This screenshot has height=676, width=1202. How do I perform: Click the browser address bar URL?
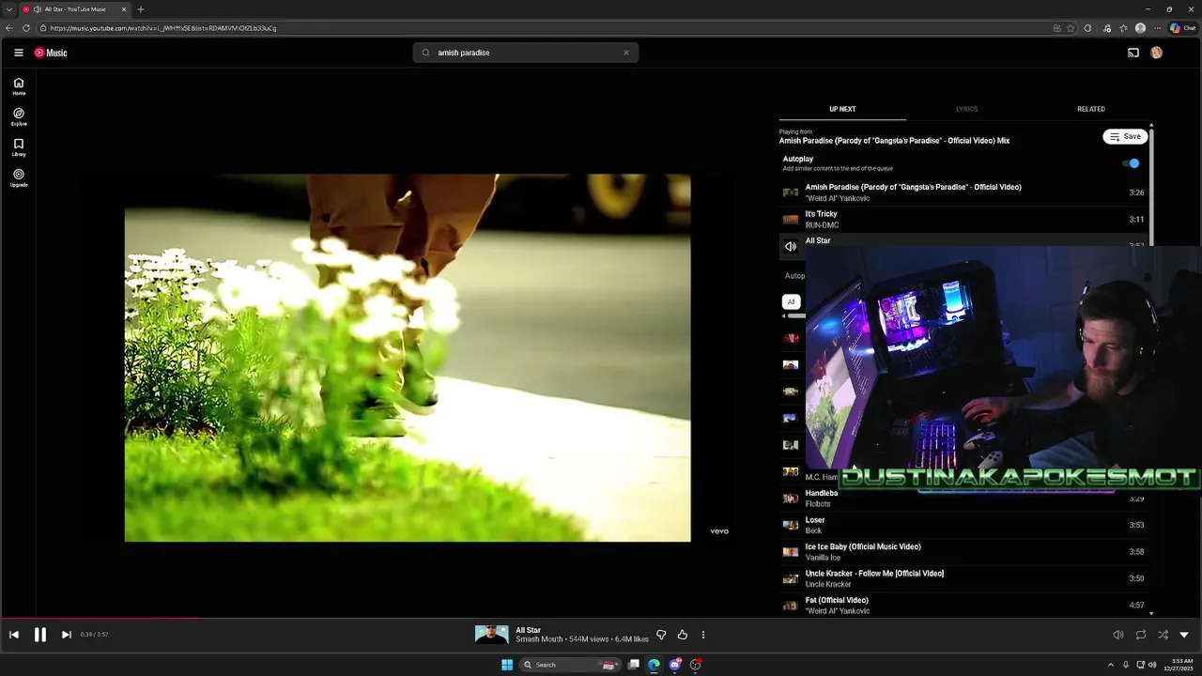[x=163, y=28]
